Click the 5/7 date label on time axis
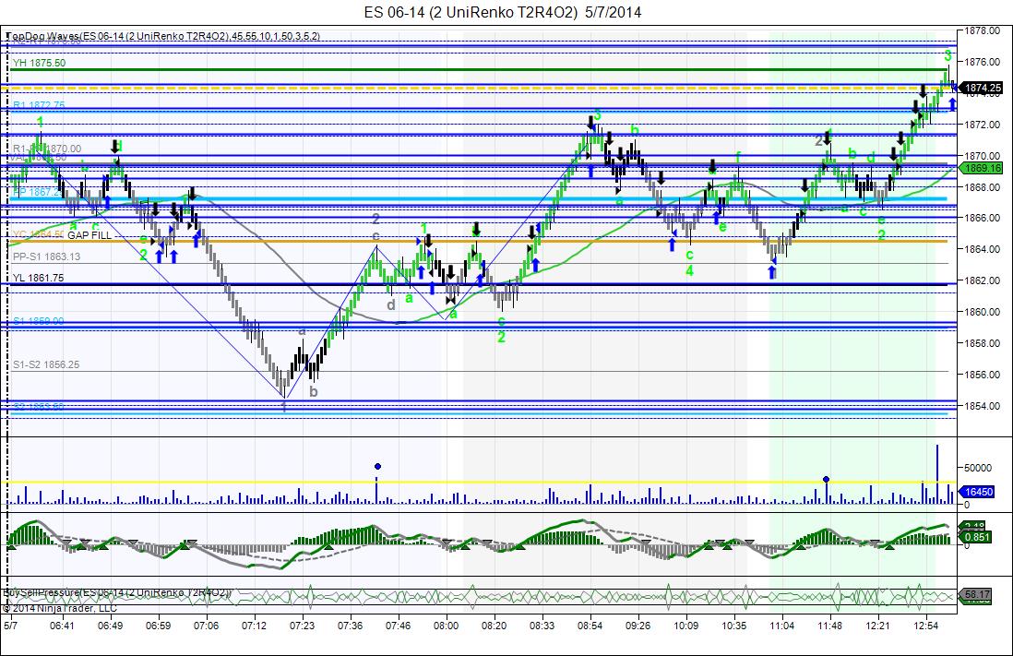Viewport: 1013px width, 656px height. pos(10,626)
